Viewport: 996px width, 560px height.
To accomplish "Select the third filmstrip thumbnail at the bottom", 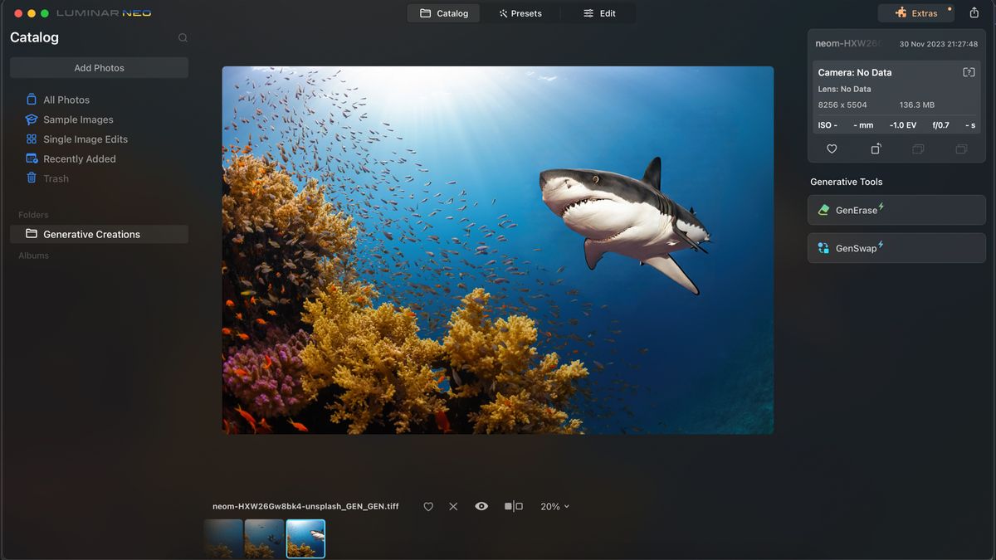I will point(305,538).
